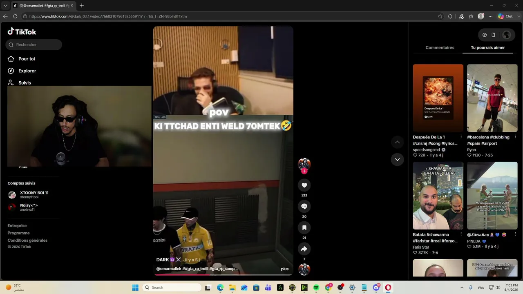523x294 pixels.
Task: Open the Explorer page
Action: 22,71
